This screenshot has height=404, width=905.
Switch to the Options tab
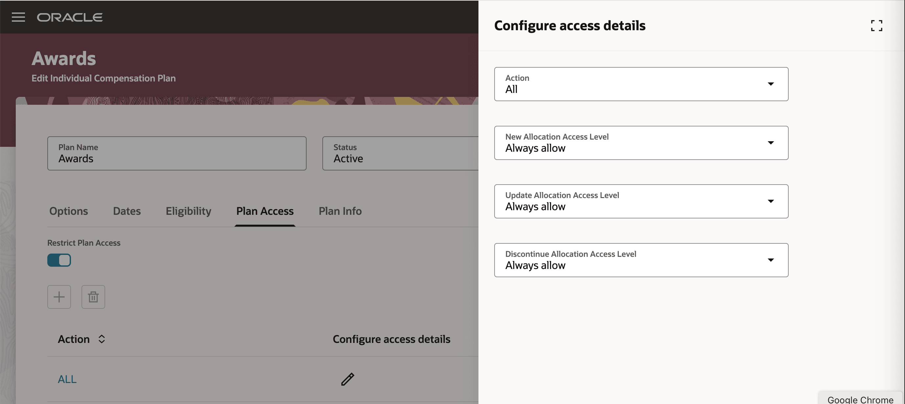point(68,211)
